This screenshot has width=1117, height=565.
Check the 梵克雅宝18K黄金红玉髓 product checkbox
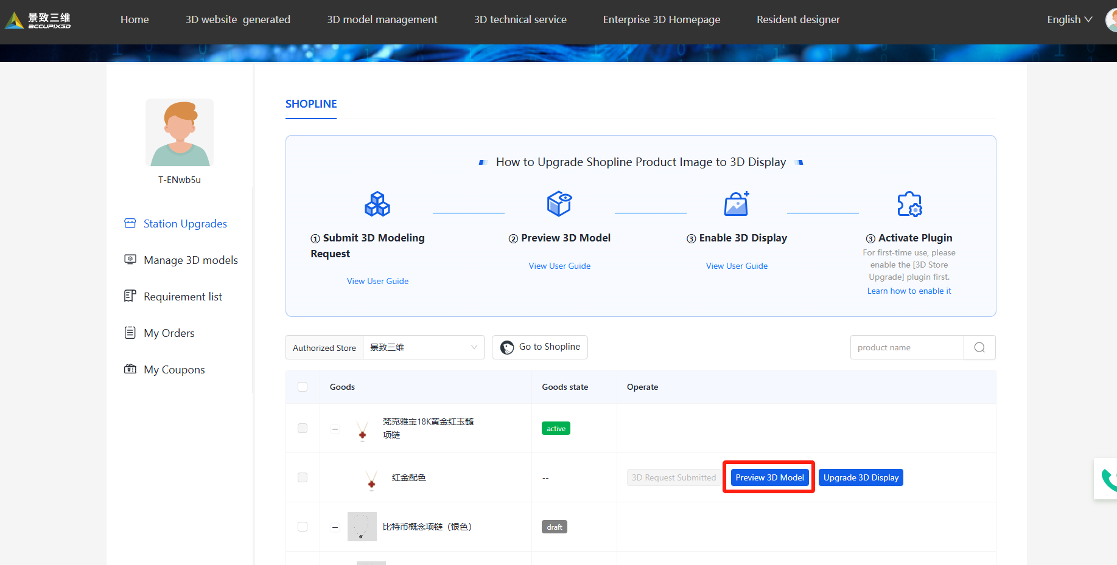pyautogui.click(x=303, y=428)
